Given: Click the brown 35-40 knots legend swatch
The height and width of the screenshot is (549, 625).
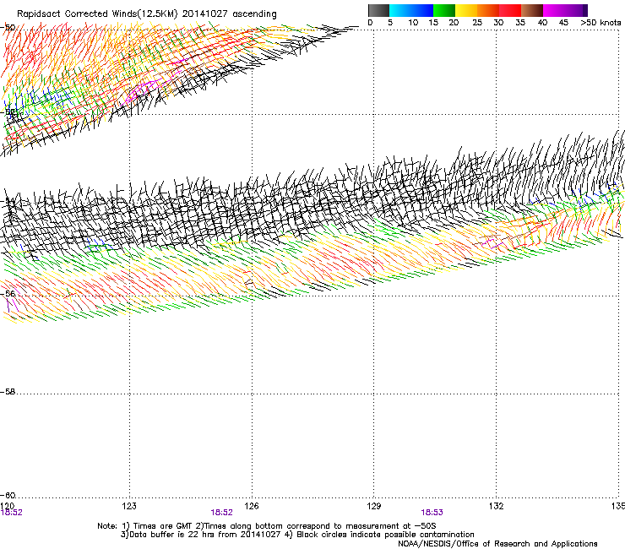Looking at the screenshot, I should click(x=532, y=10).
